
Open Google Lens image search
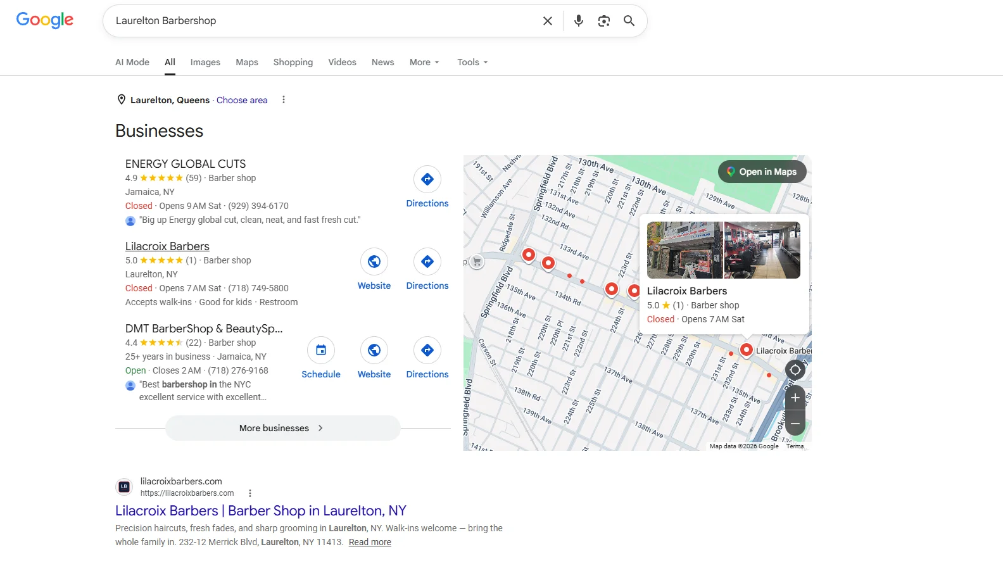[604, 21]
